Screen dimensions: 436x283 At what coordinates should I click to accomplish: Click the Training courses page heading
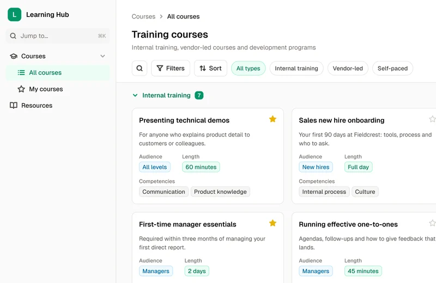coord(170,34)
